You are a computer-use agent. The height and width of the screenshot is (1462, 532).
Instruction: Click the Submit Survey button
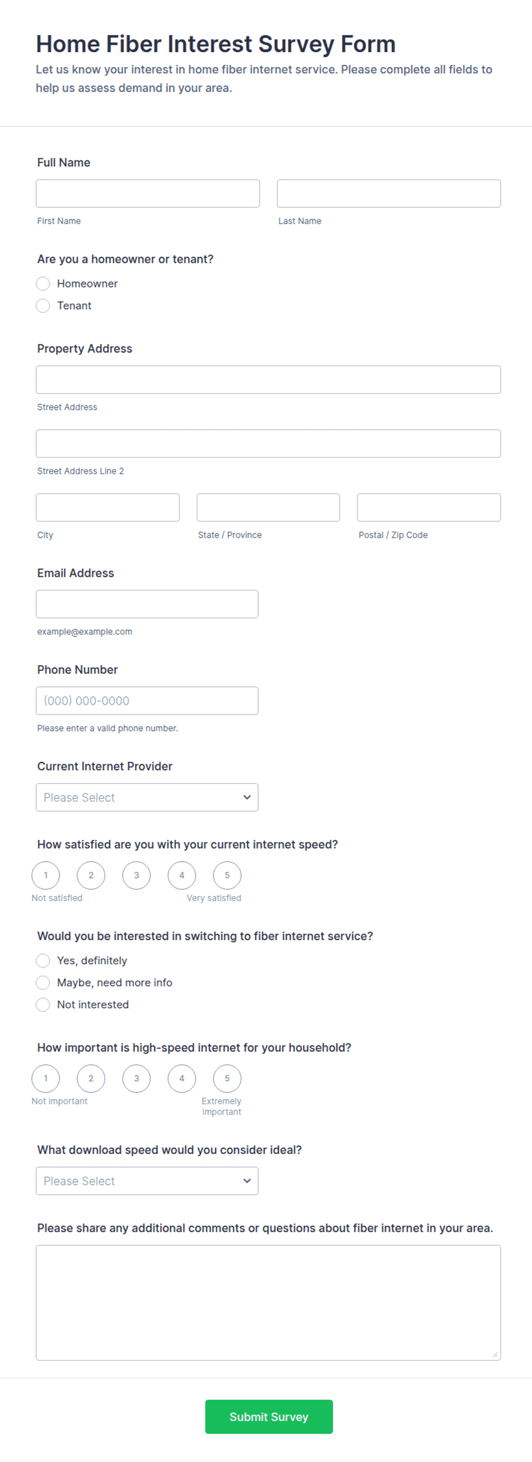(269, 1416)
